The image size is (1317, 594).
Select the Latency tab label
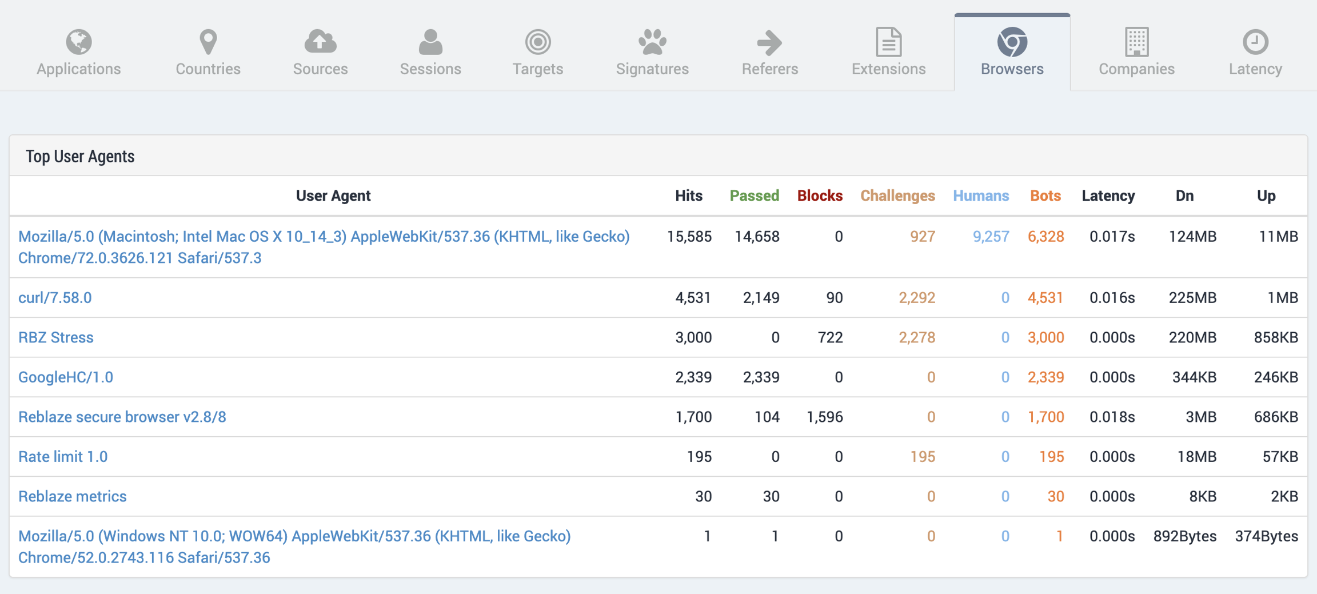point(1255,69)
